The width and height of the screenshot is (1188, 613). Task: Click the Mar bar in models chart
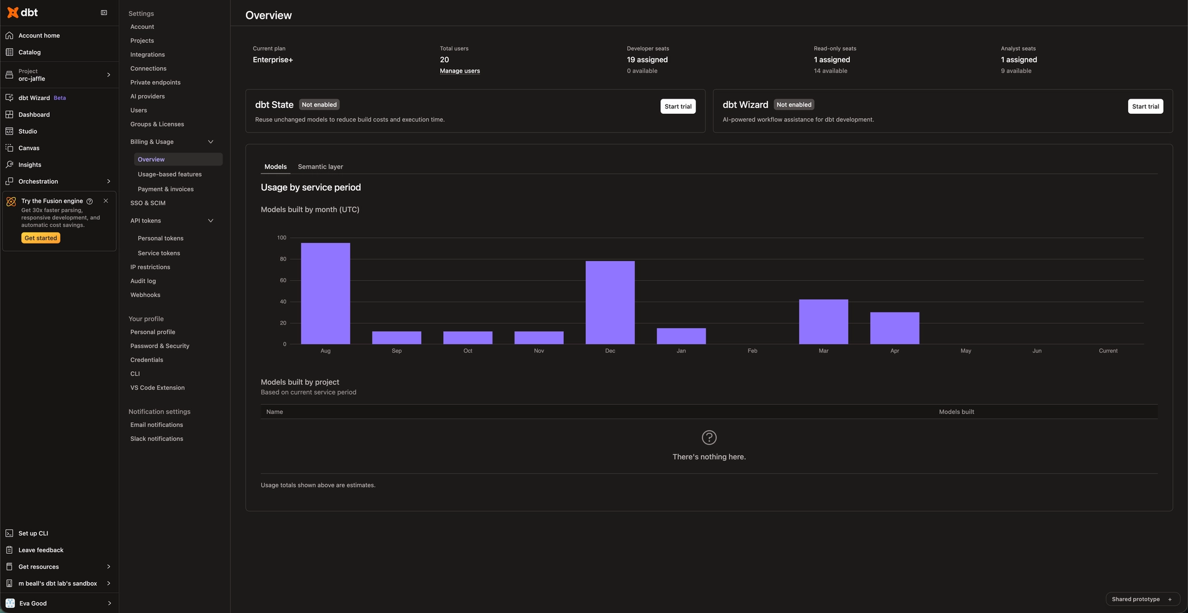coord(824,322)
